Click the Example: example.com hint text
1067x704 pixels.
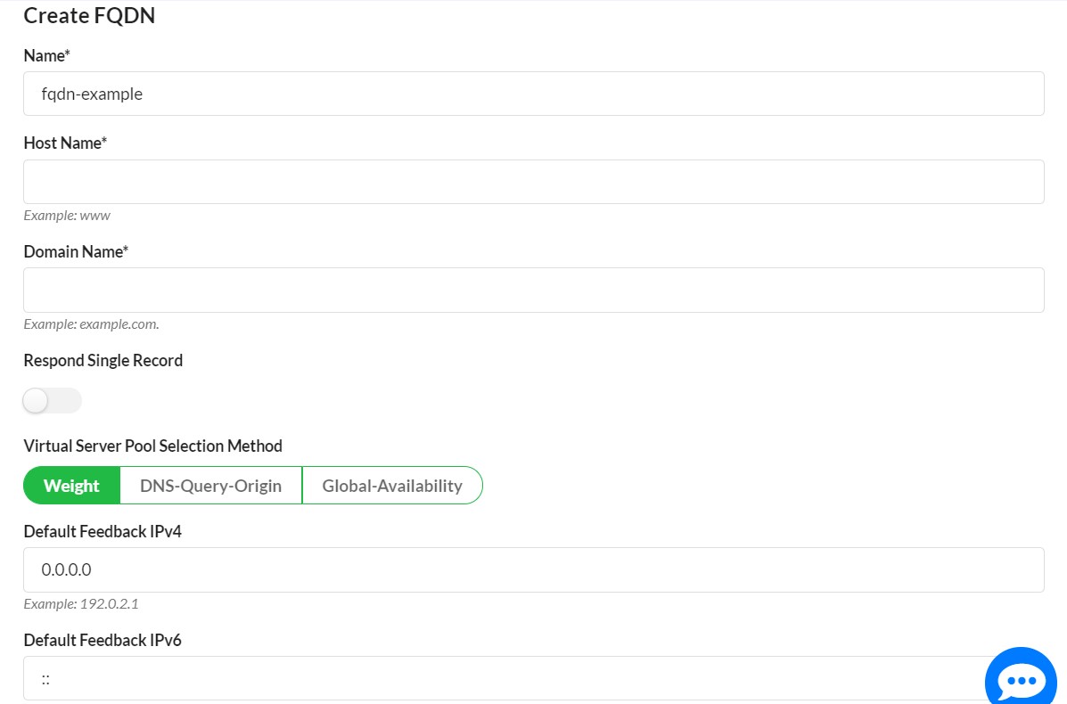[x=91, y=323]
